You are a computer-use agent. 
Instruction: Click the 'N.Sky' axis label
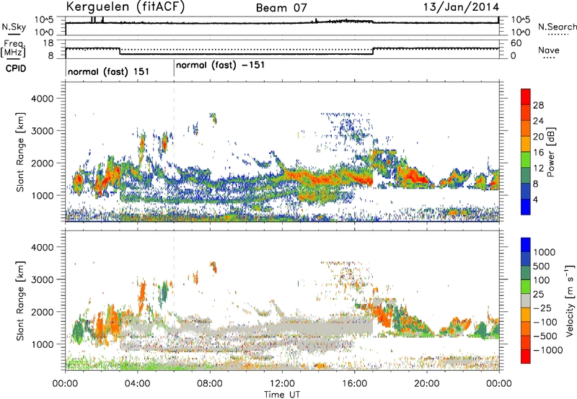14,27
